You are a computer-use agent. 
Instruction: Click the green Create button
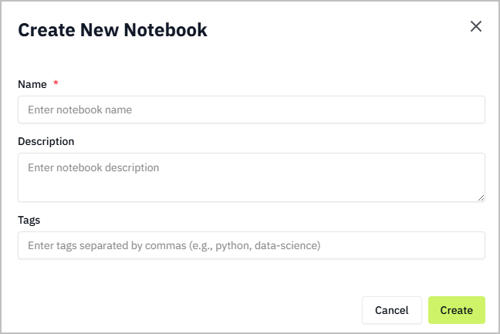456,310
